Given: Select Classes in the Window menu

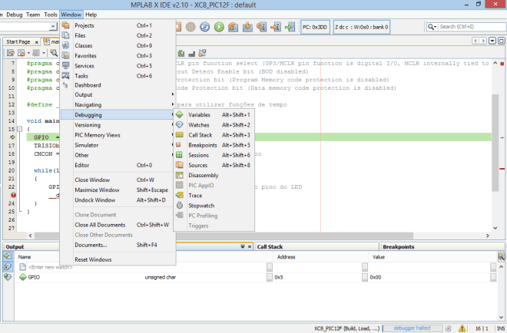Looking at the screenshot, I should [118, 45].
